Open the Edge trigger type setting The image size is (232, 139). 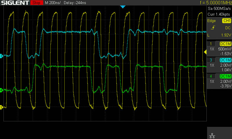211,21
